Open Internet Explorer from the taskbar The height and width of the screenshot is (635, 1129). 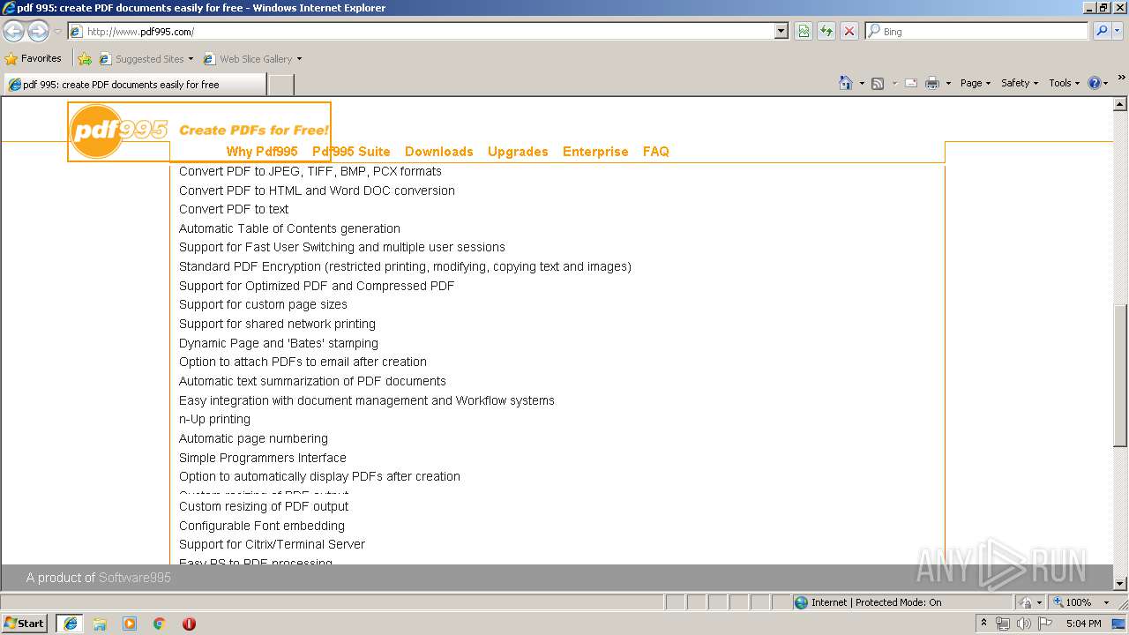[x=71, y=624]
